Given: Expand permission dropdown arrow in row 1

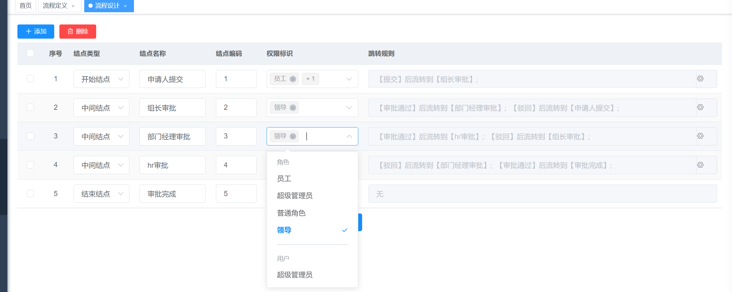Looking at the screenshot, I should coord(349,79).
